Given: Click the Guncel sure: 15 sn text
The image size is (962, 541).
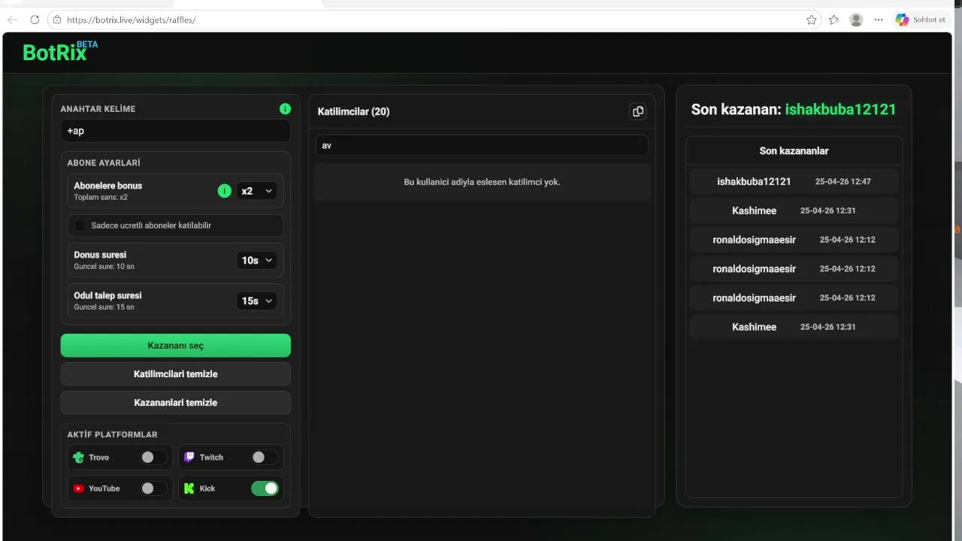Looking at the screenshot, I should [x=104, y=307].
